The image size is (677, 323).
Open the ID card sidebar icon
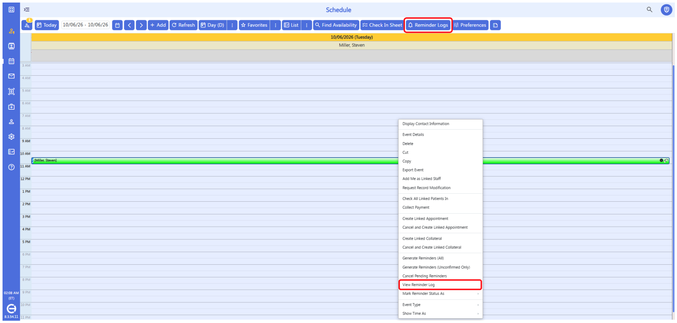pos(11,46)
